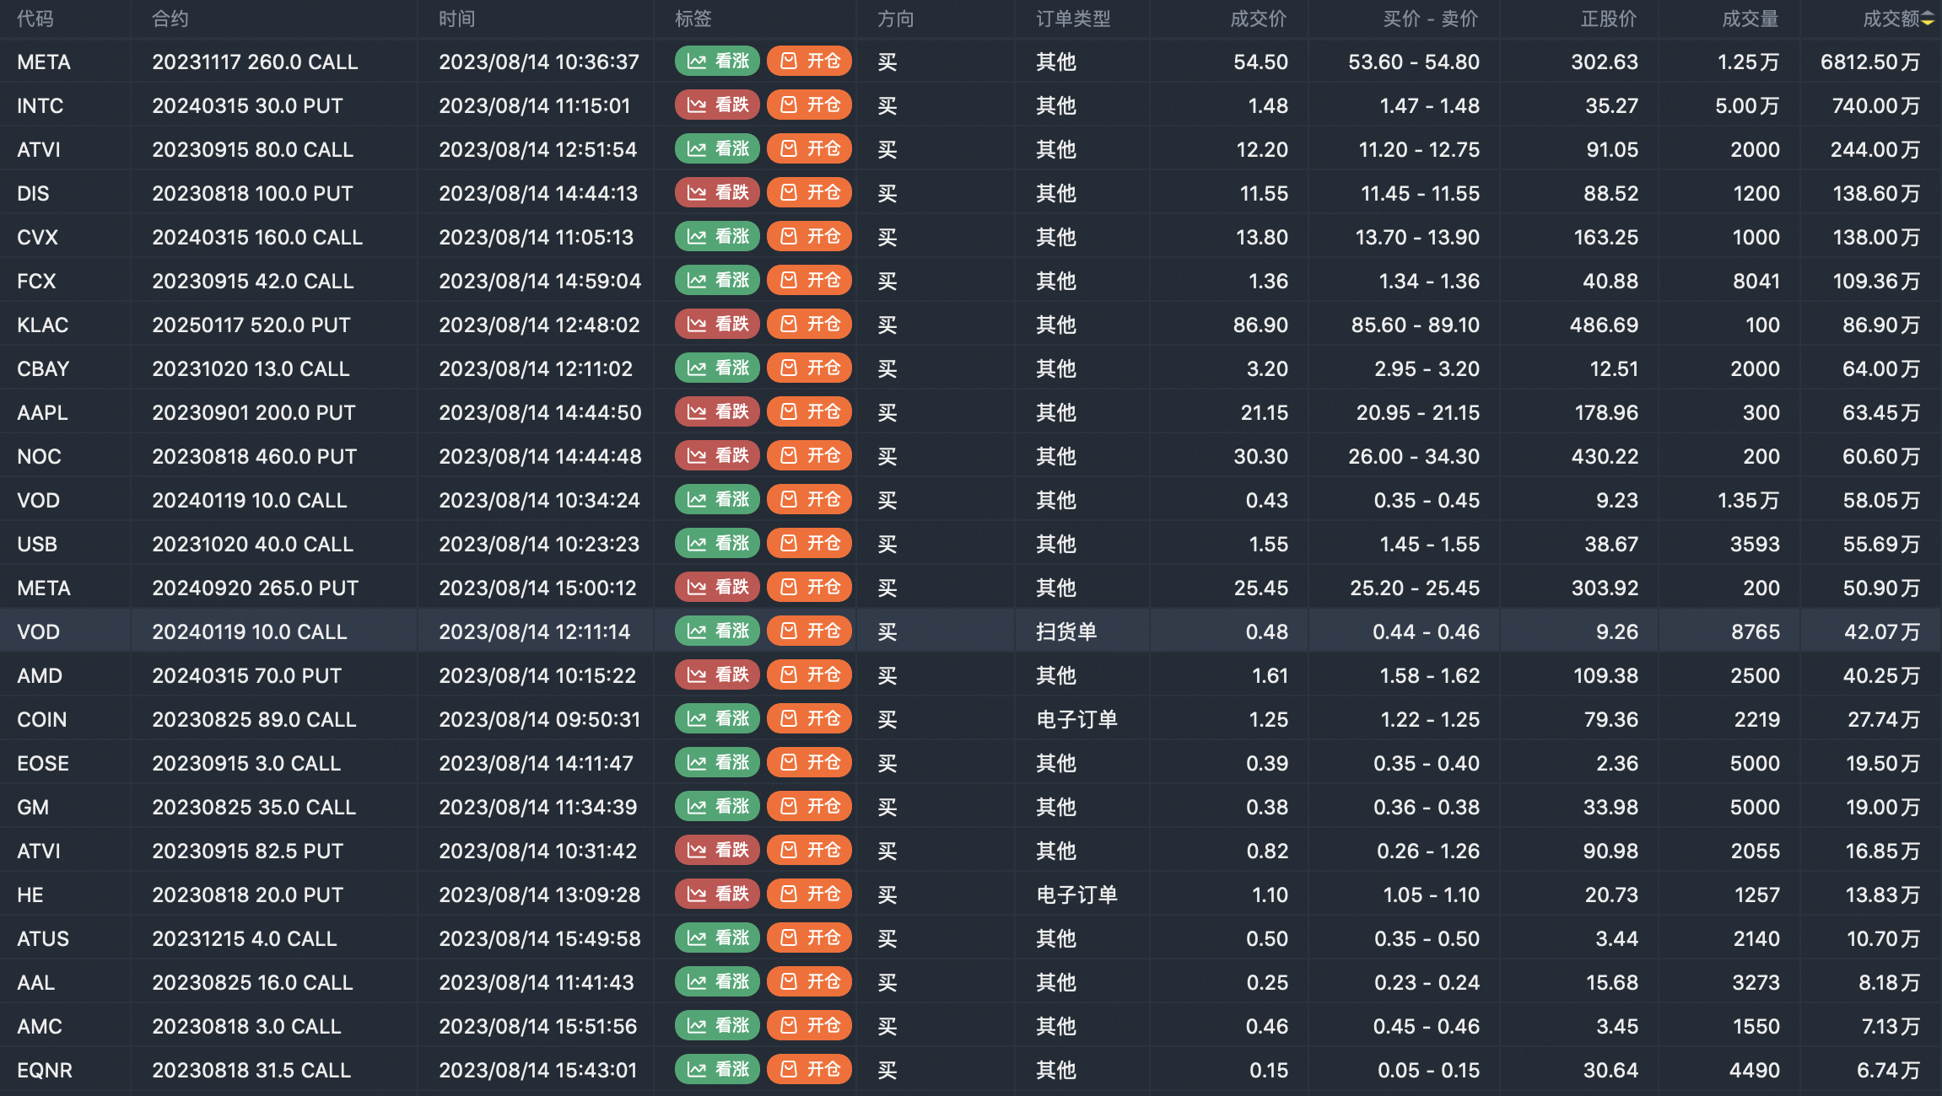Select the 20240315 70.0 PUT contract for AMD
The height and width of the screenshot is (1096, 1942).
tap(246, 675)
